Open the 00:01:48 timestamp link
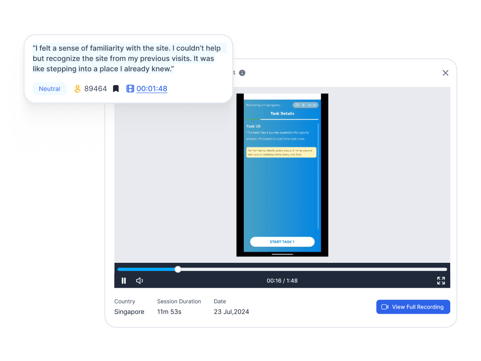This screenshot has height=361, width=481. tap(152, 89)
